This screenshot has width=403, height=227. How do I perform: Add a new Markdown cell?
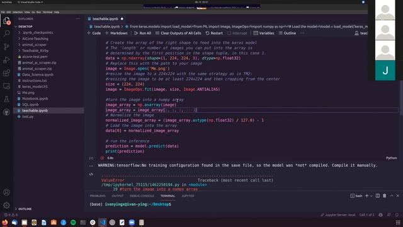[x=116, y=33]
